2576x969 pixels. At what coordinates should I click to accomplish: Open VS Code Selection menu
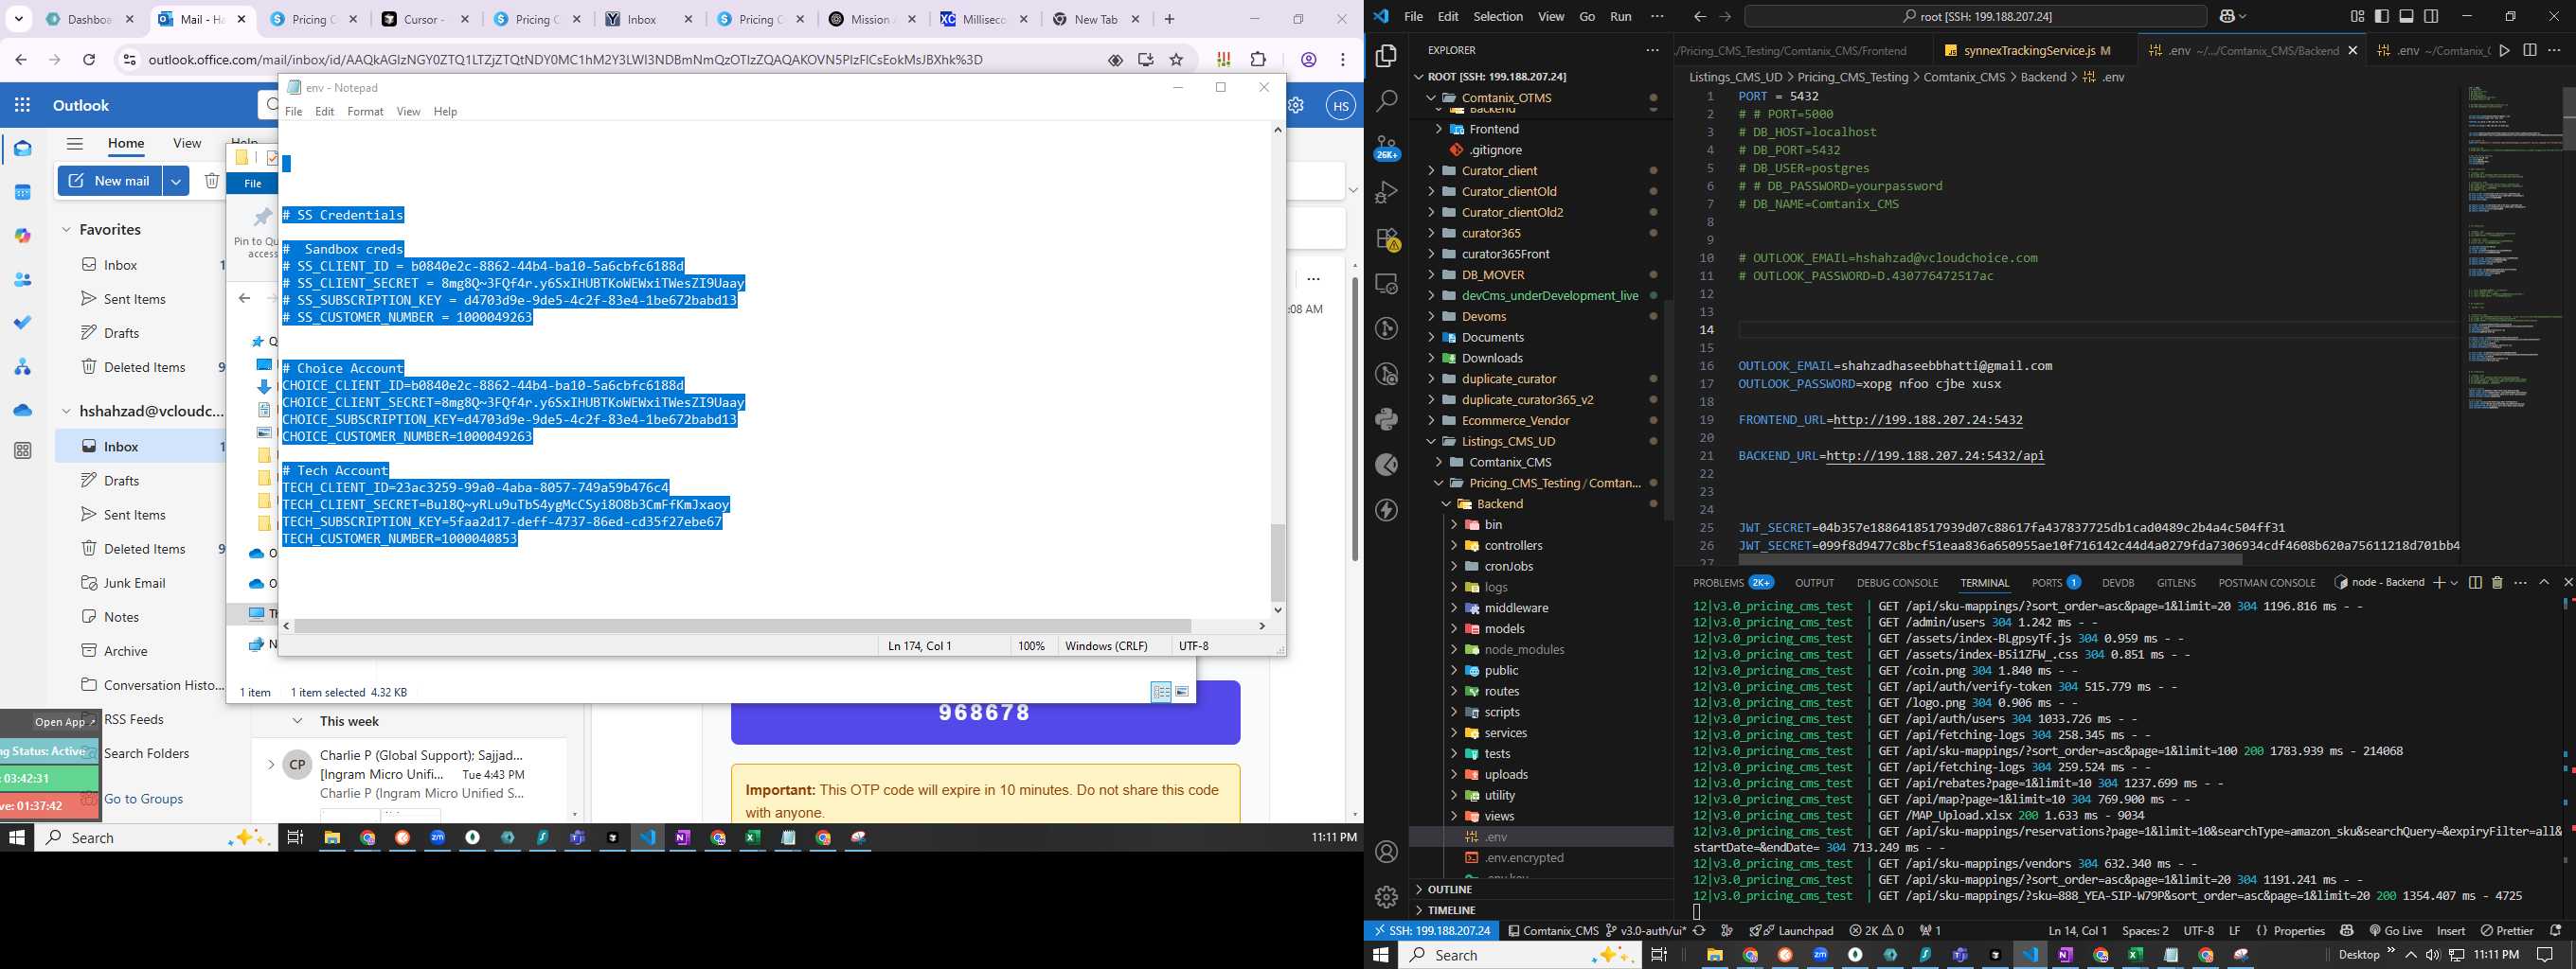(1498, 16)
